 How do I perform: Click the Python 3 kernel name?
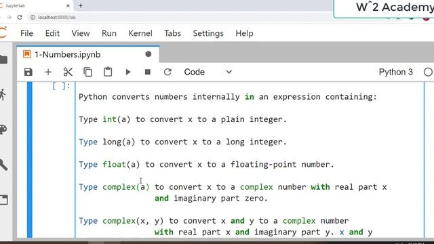pos(396,73)
